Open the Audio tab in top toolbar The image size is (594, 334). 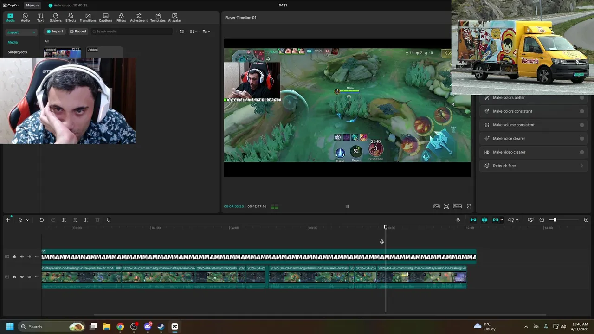(x=25, y=18)
